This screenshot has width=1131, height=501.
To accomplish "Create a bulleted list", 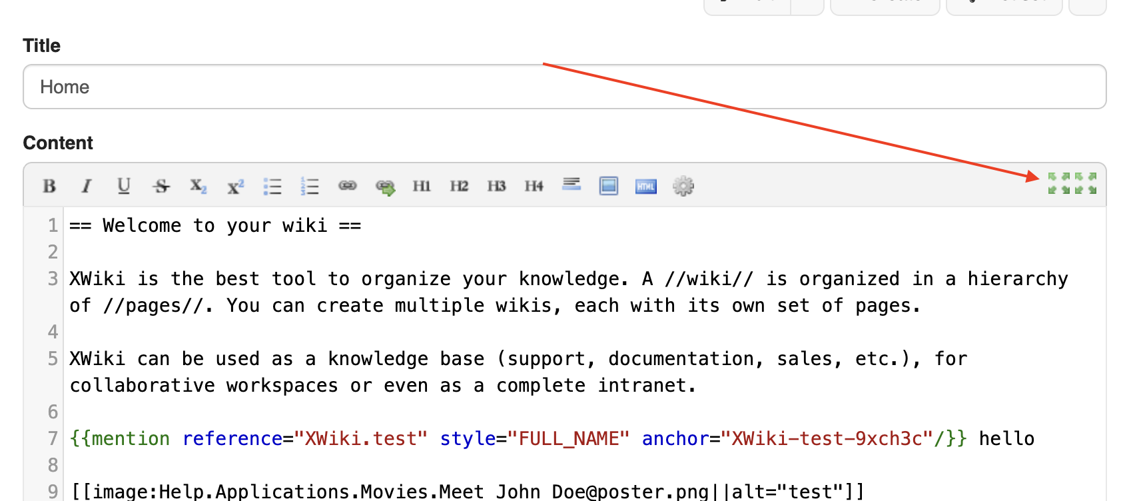I will 272,186.
